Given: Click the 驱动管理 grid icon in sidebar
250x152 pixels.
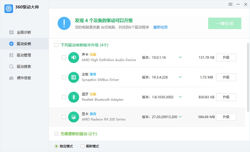Looking at the screenshot, I should click(x=11, y=55).
